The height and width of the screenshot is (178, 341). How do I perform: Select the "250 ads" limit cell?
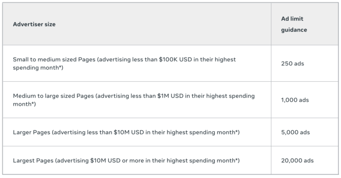pos(292,63)
